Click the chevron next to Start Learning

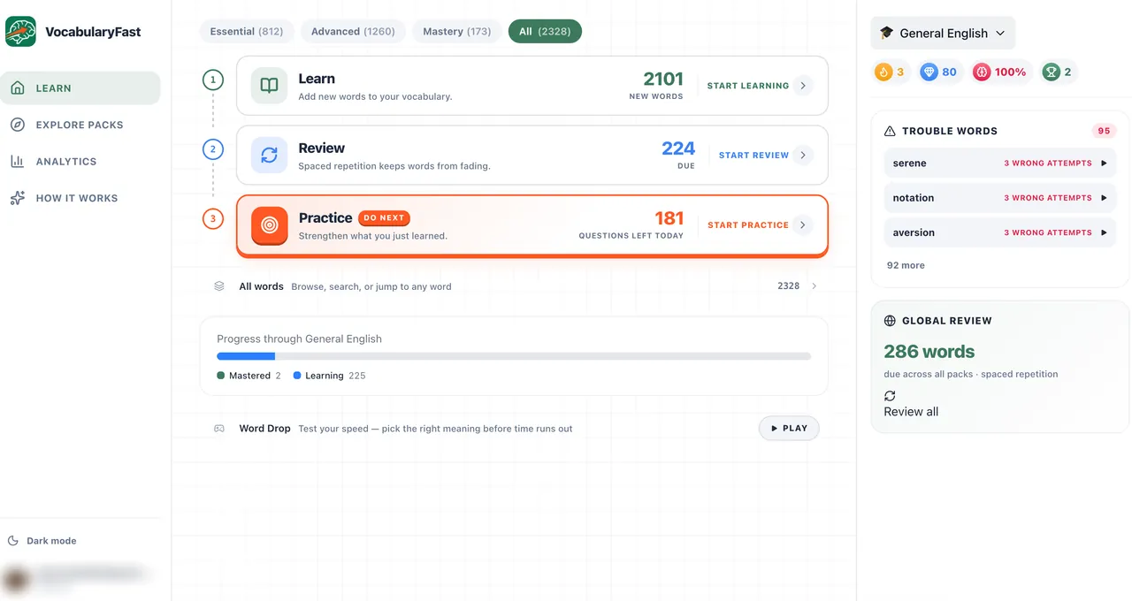[x=803, y=86]
